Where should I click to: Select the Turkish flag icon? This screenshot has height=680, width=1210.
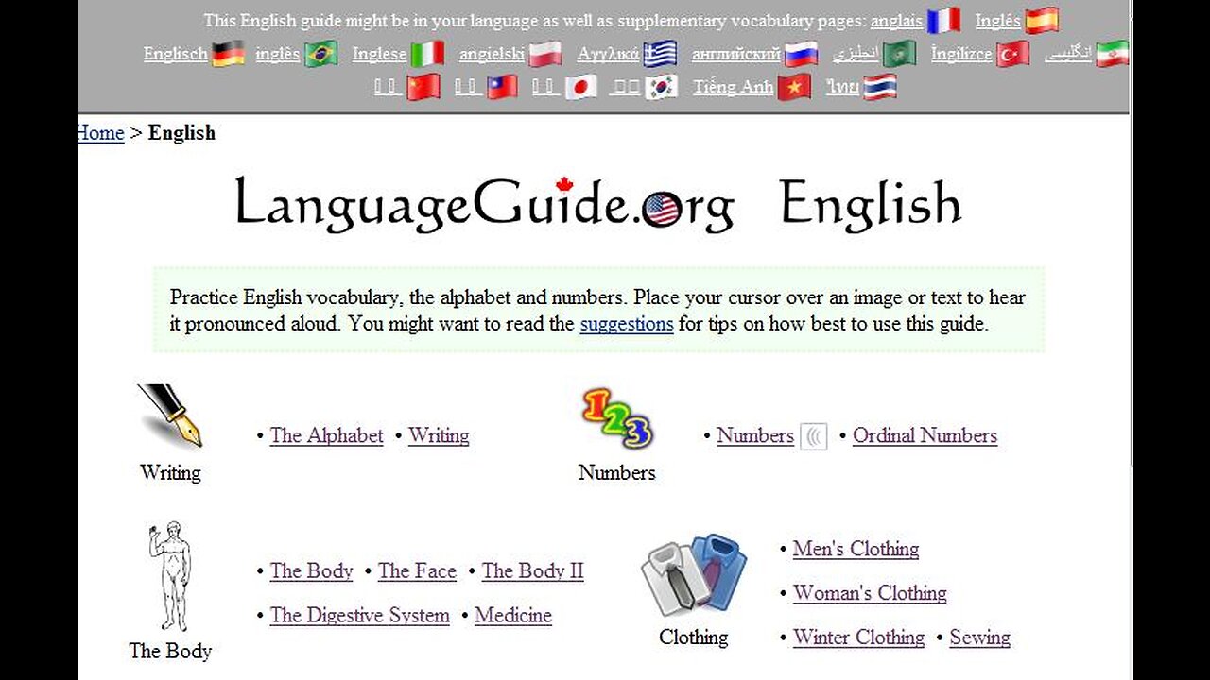[1012, 54]
